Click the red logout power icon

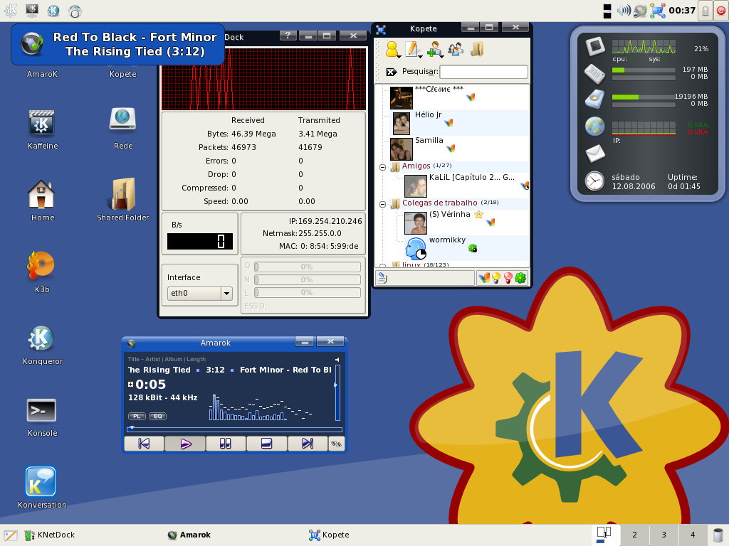tap(721, 11)
